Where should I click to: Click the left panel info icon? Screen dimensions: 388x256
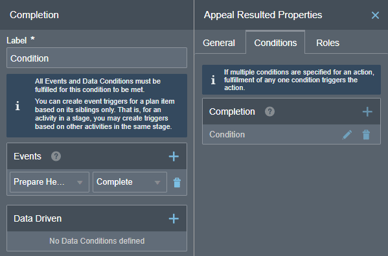(x=17, y=106)
